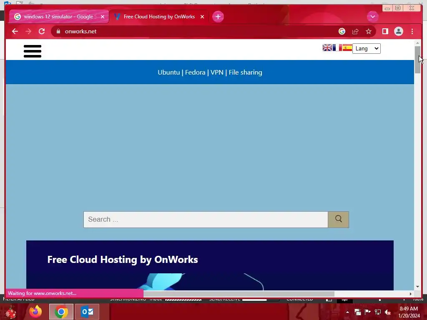
Task: Expand the Lang dropdown
Action: point(366,48)
